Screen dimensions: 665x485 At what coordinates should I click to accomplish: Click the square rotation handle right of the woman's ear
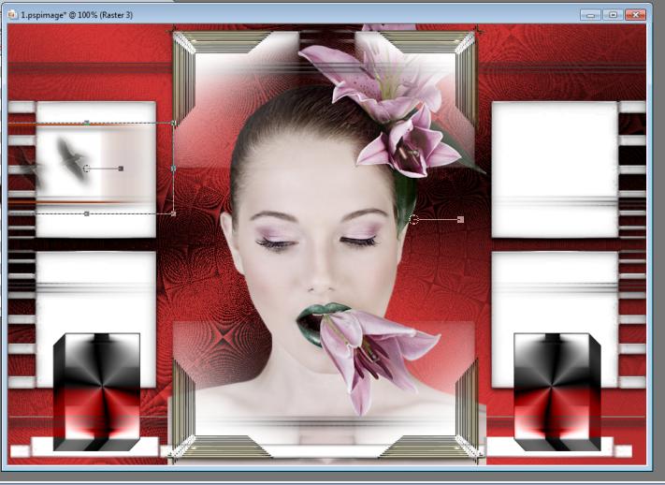click(461, 220)
